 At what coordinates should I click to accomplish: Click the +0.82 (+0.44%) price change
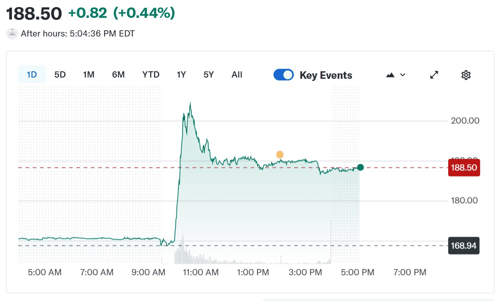[121, 13]
